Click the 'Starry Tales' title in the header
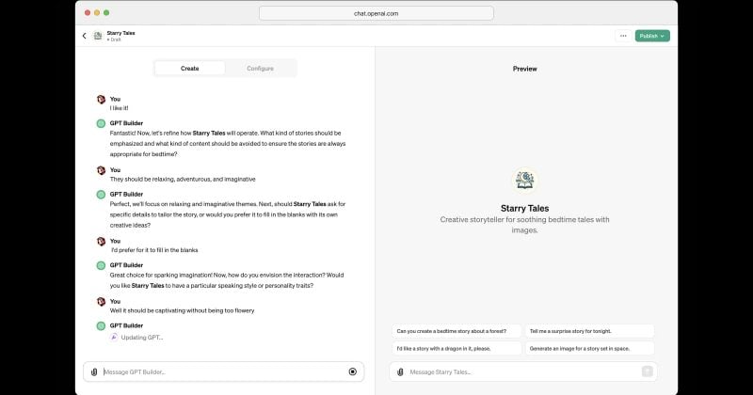This screenshot has width=753, height=395. coord(120,33)
